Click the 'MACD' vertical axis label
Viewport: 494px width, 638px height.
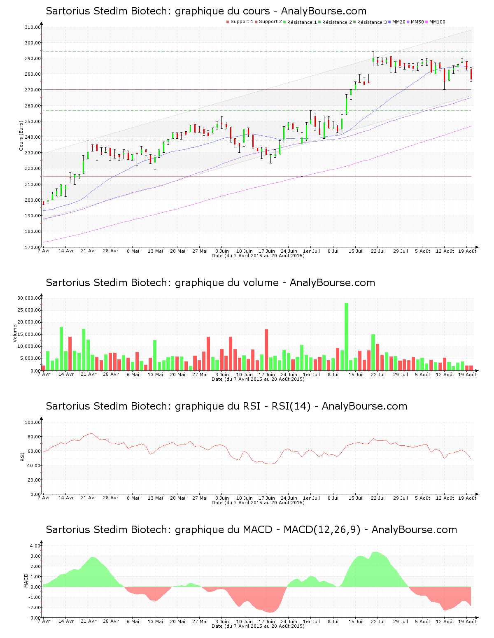pos(26,580)
